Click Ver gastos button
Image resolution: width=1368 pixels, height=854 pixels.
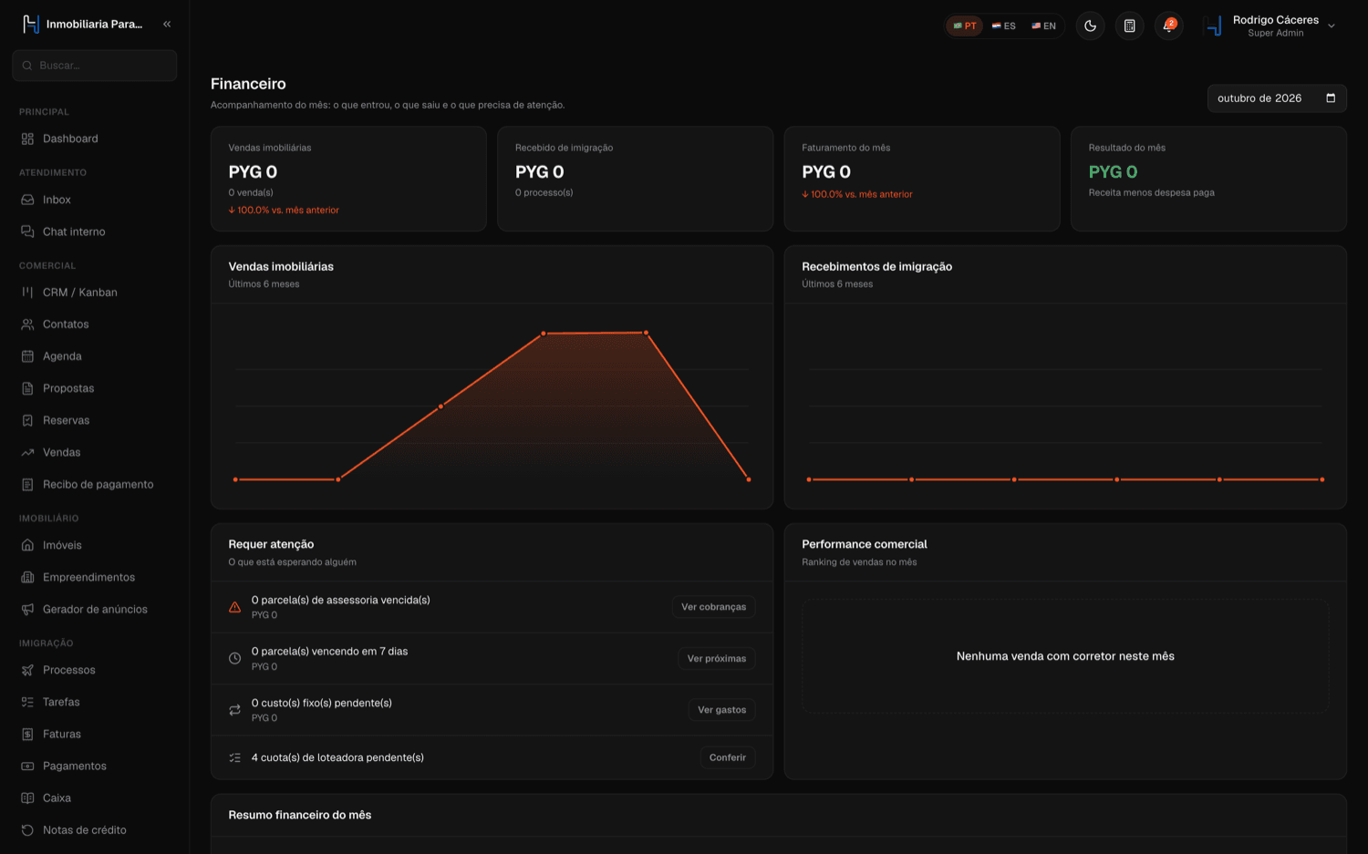tap(721, 710)
